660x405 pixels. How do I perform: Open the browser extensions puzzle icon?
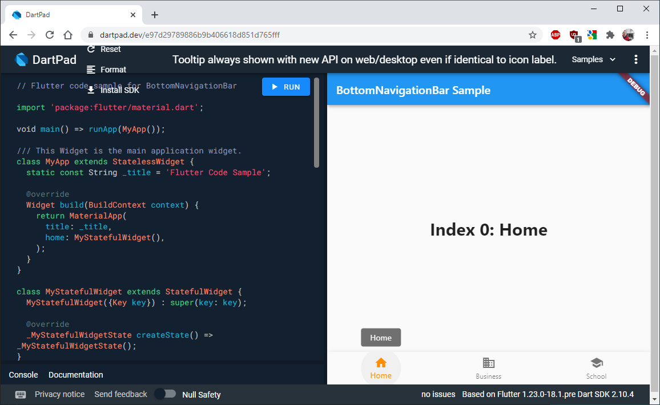(610, 34)
